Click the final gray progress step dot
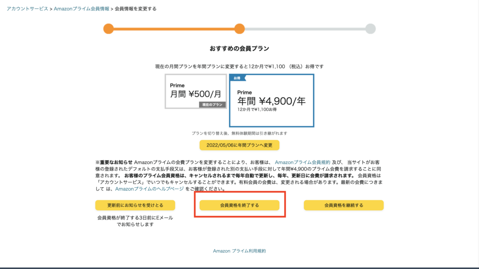The height and width of the screenshot is (269, 479). click(370, 28)
